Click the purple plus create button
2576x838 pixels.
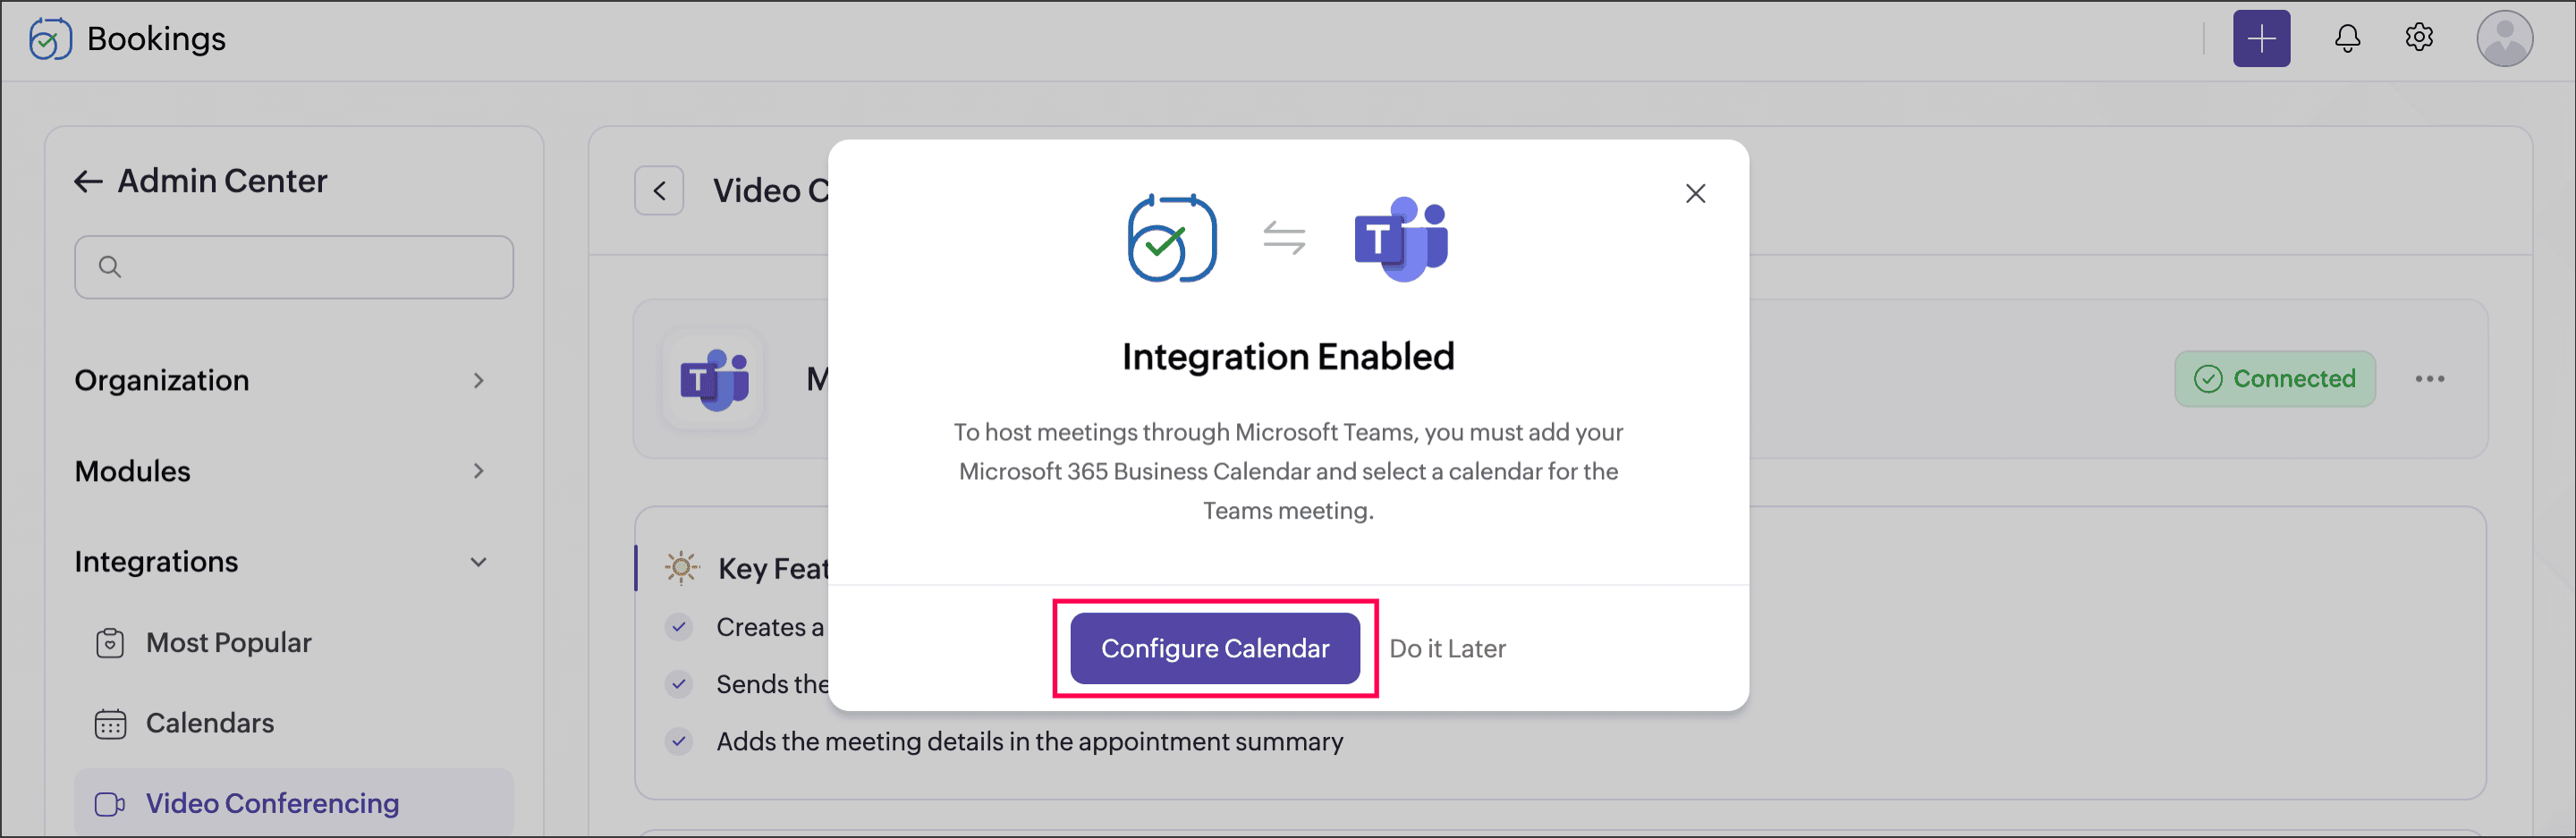(2260, 39)
